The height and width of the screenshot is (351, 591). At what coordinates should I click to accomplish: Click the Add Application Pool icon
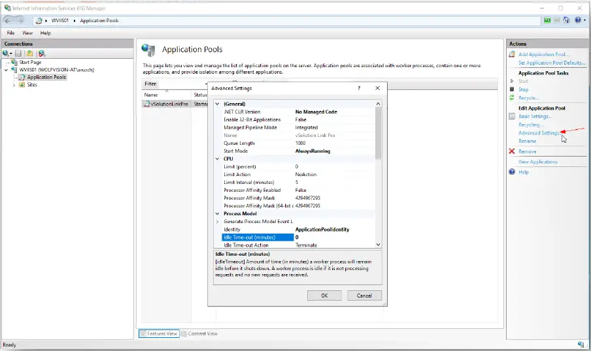(513, 54)
